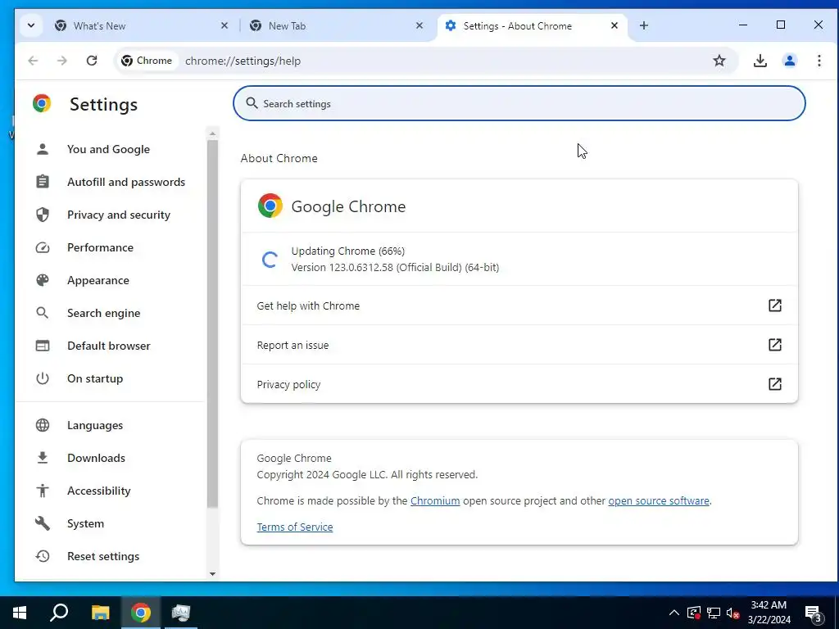Click the globe icon beside Languages
The width and height of the screenshot is (839, 629).
43,425
